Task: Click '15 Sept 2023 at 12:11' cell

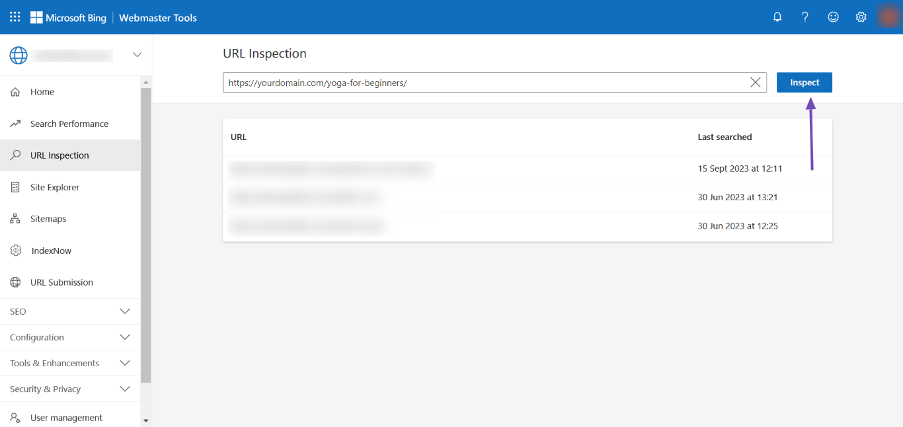Action: tap(740, 169)
